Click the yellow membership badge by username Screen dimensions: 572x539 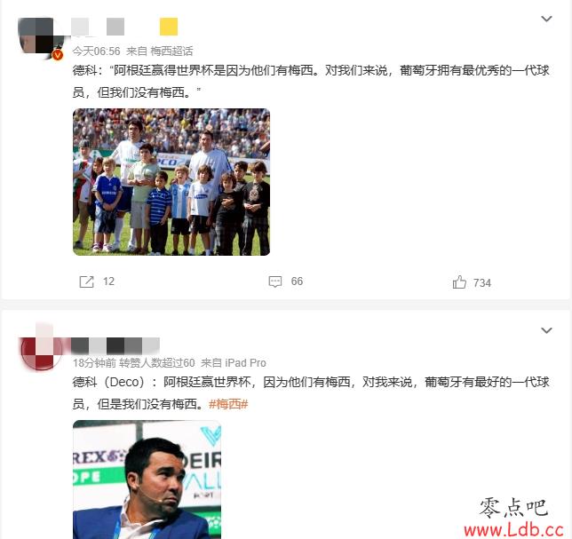pyautogui.click(x=169, y=27)
